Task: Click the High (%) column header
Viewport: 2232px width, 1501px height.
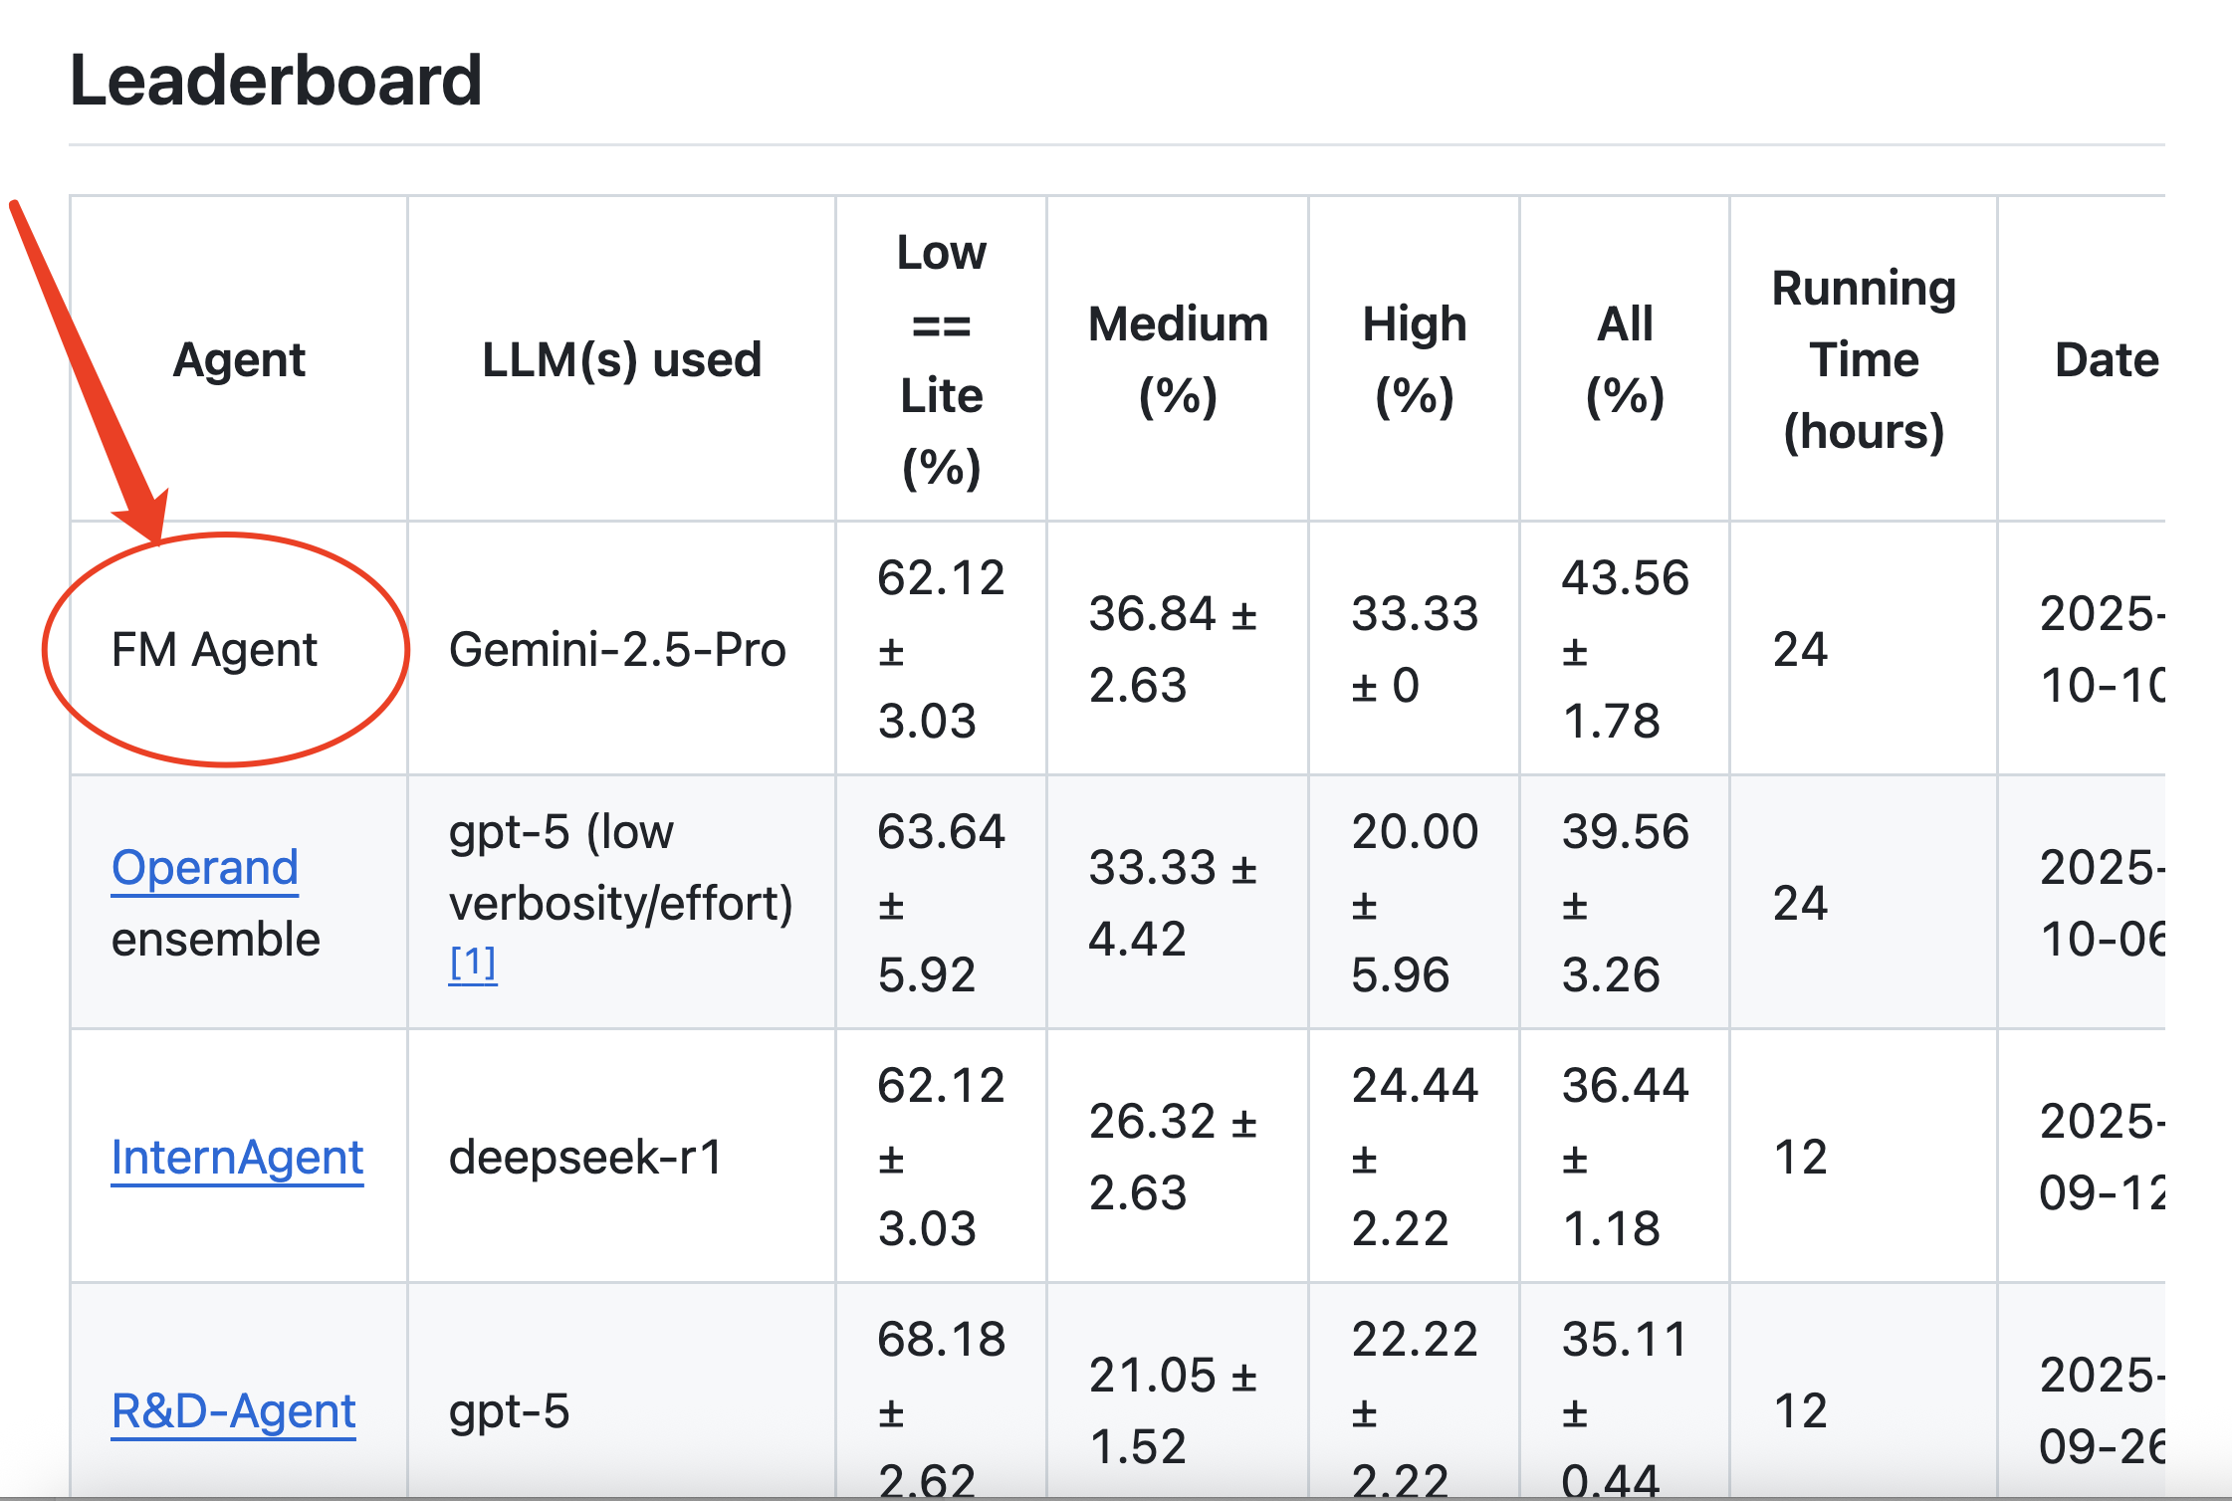Action: coord(1414,359)
